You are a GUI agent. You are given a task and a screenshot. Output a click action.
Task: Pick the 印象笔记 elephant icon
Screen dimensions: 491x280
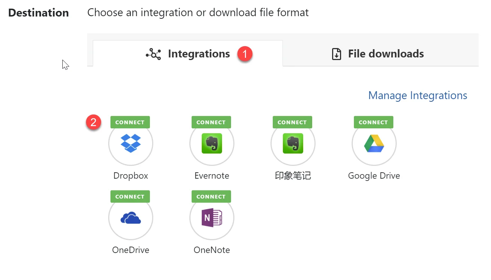[293, 143]
